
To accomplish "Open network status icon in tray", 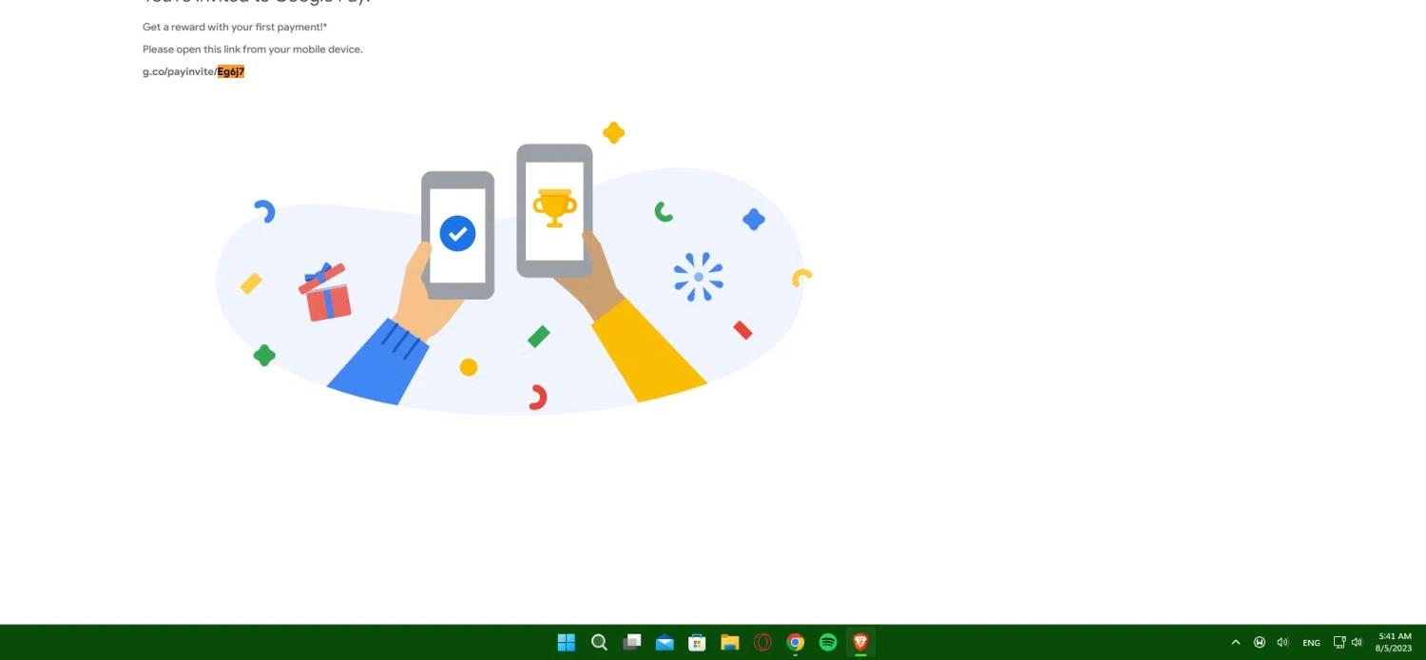I will pos(1339,642).
